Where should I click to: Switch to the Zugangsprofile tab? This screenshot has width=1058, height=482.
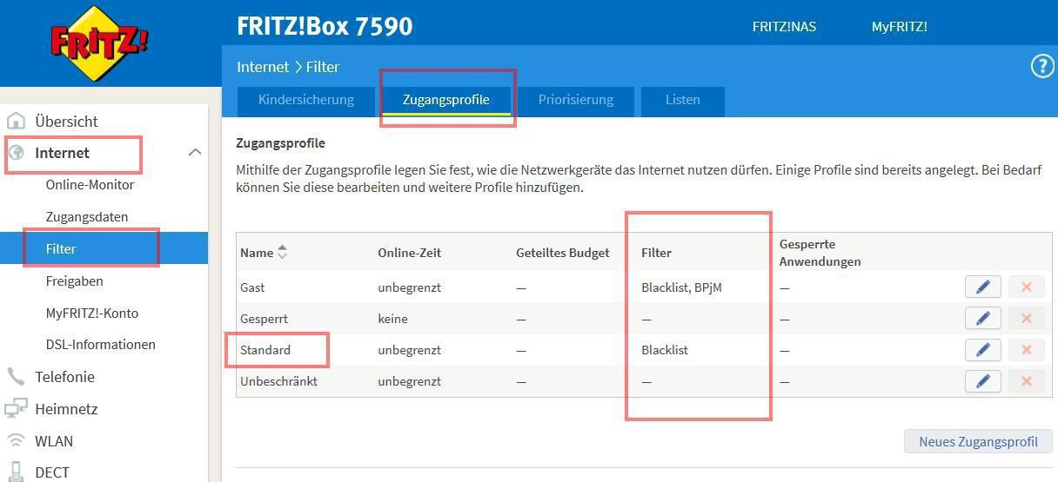445,100
